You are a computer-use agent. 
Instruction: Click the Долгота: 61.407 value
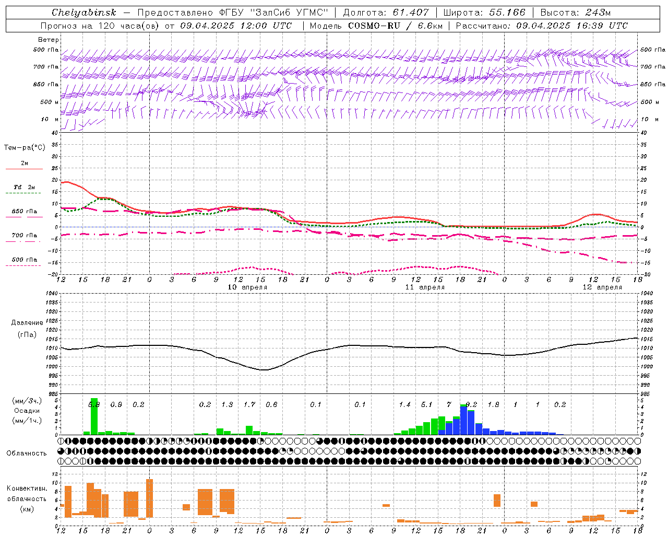(386, 13)
